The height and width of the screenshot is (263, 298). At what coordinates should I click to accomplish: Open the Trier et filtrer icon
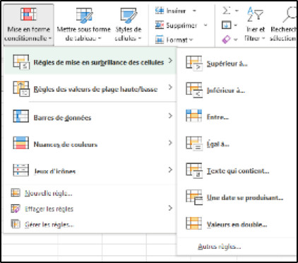pos(255,14)
